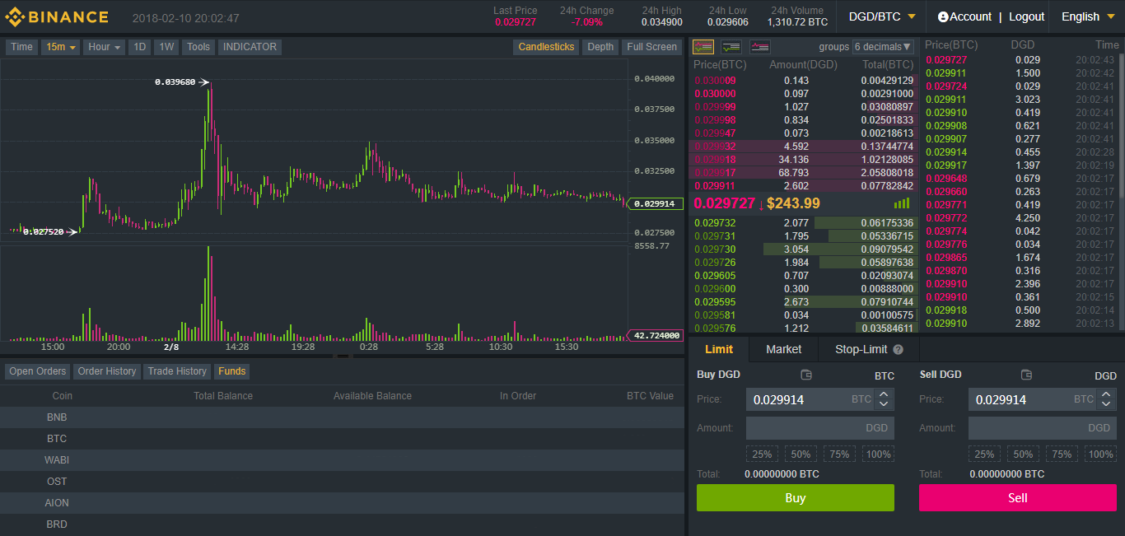Click the last price 0.029727 in order book
This screenshot has width=1125, height=536.
(x=724, y=203)
